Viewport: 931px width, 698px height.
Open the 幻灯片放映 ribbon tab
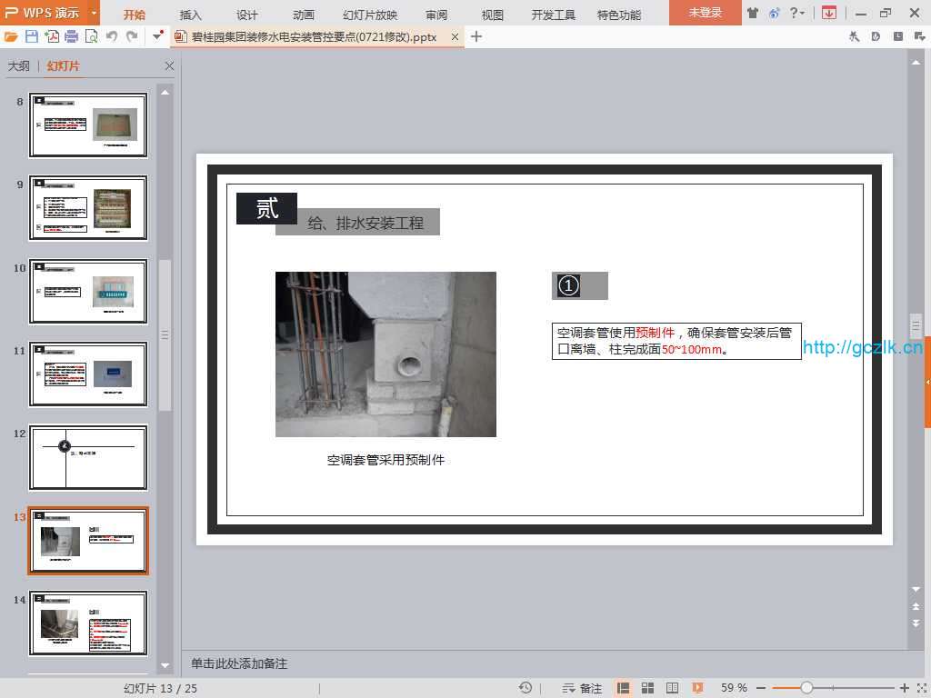pos(370,15)
